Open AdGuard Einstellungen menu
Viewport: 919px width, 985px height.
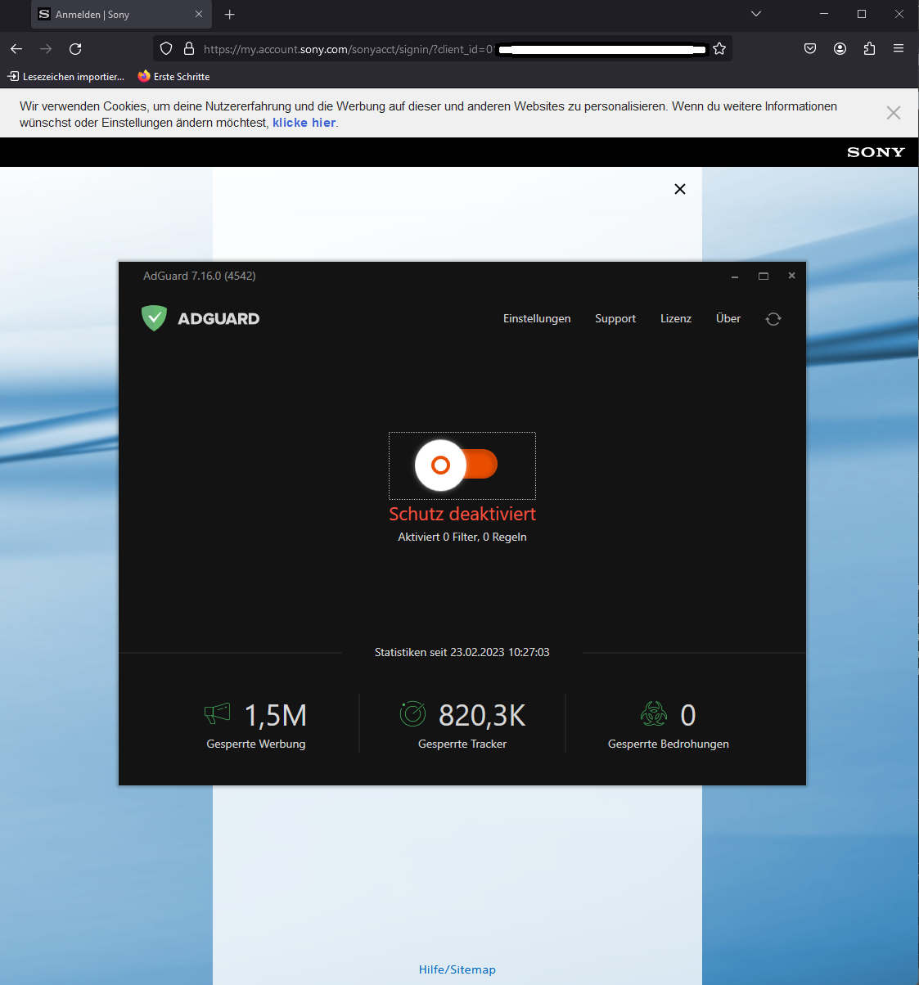537,318
